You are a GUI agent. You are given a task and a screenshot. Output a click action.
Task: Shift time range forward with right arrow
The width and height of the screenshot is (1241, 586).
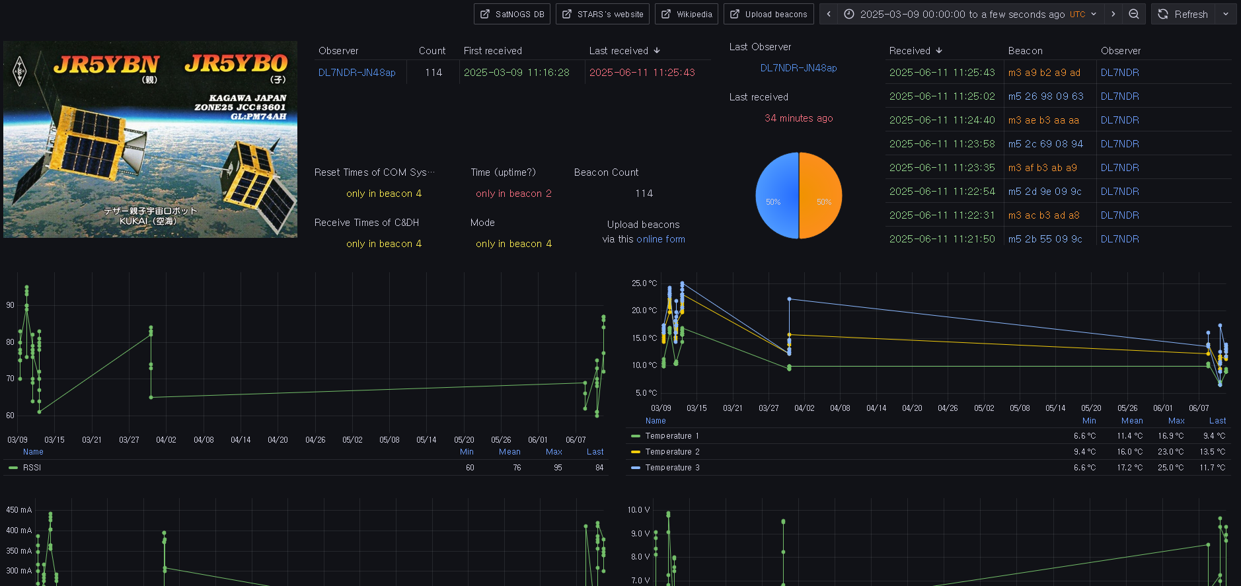(1113, 14)
